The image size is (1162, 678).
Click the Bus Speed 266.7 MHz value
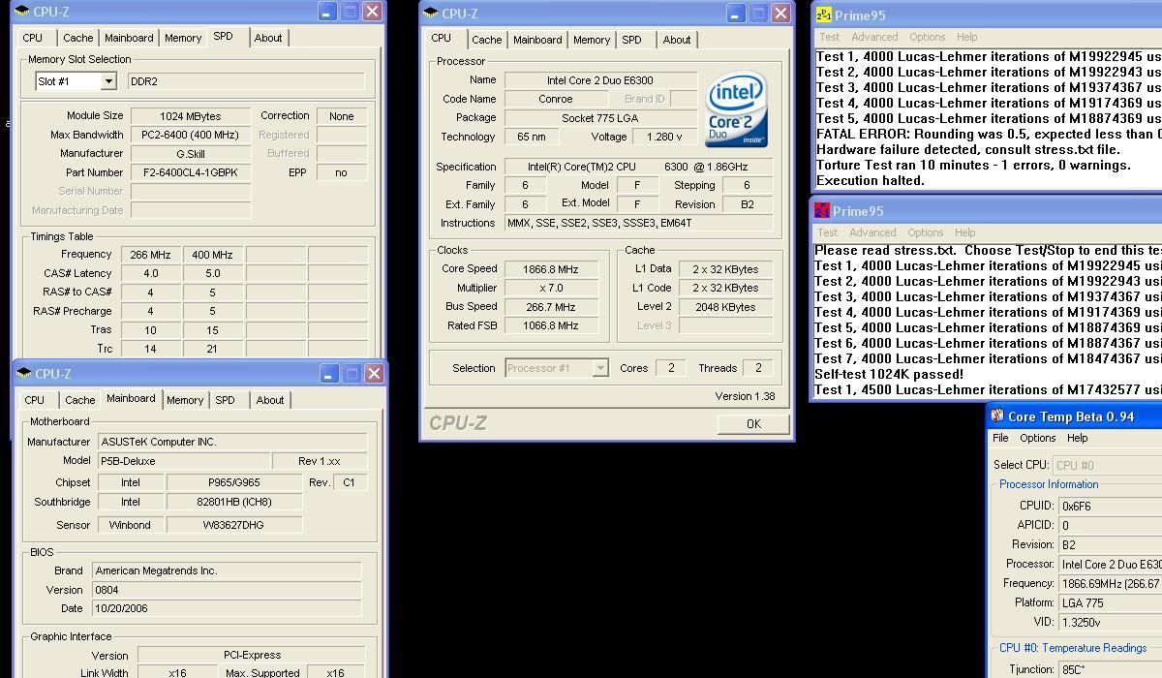[x=551, y=307]
